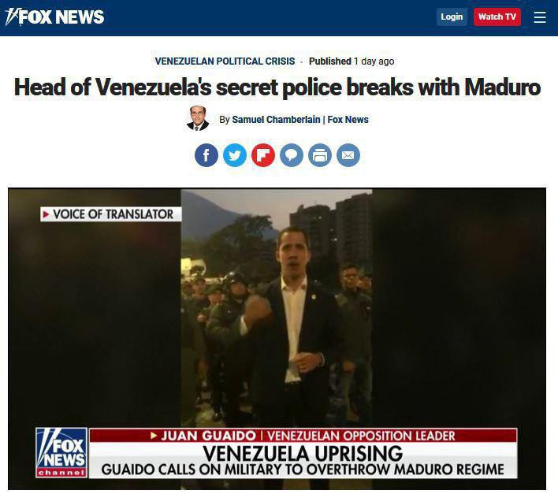This screenshot has width=558, height=494.
Task: Play the Juan Guaido video
Action: 277,339
